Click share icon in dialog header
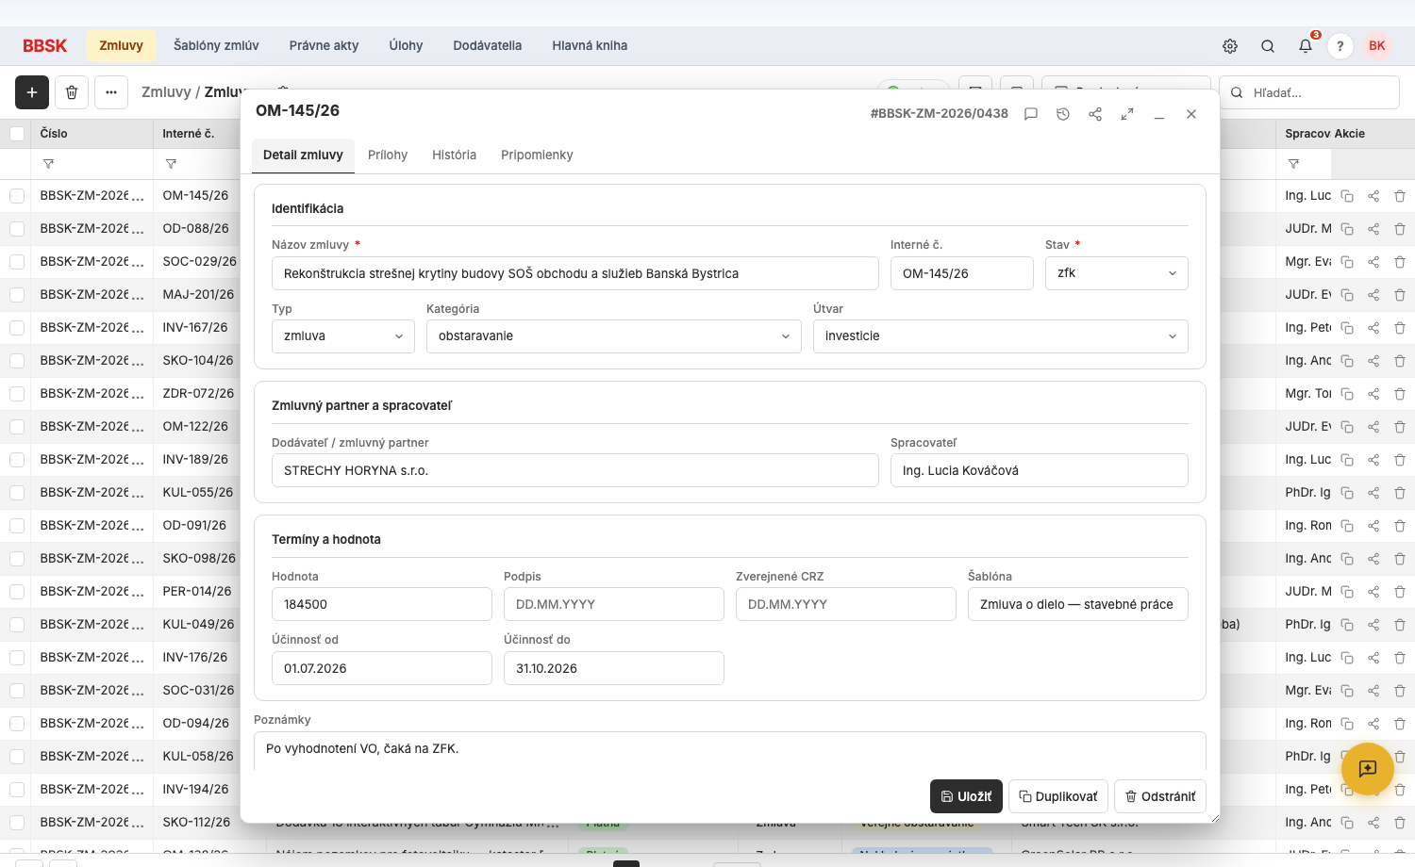The height and width of the screenshot is (867, 1415). click(1095, 114)
